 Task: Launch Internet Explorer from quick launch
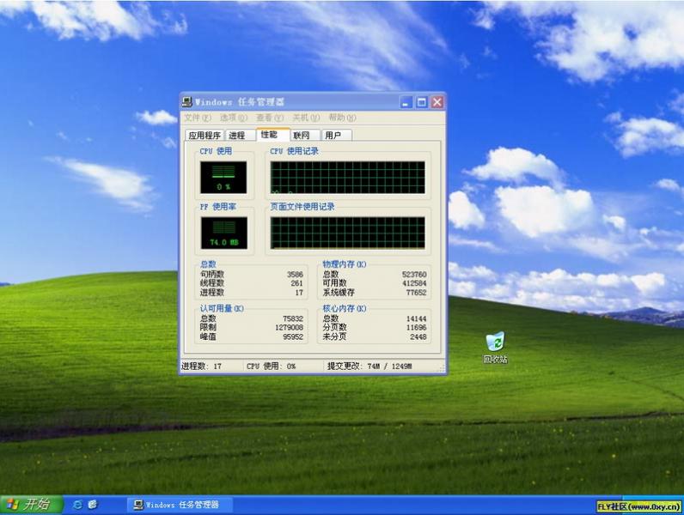(77, 505)
